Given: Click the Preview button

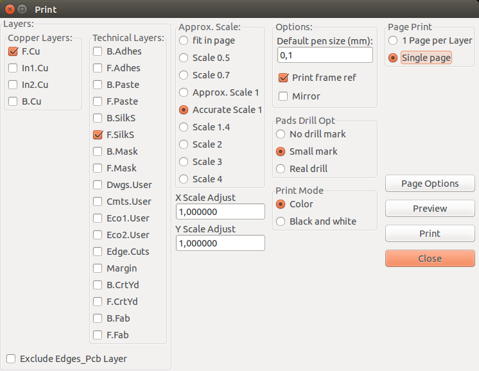Looking at the screenshot, I should click(x=430, y=209).
